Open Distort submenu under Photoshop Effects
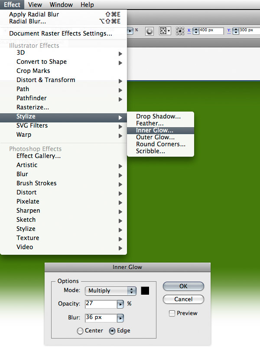 pos(63,192)
